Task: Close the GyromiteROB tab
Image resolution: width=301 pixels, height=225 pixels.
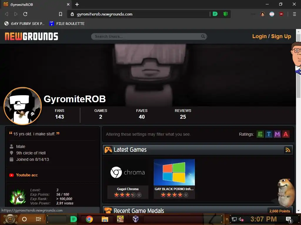Action: pyautogui.click(x=68, y=4)
